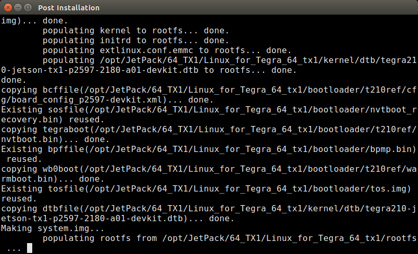Click the 'populating extlinux.conf.emmc' output line
The height and width of the screenshot is (254, 418).
pos(167,50)
